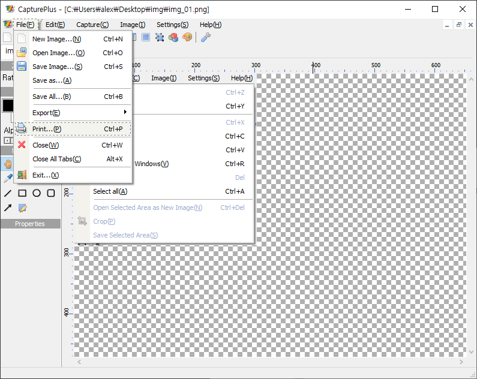Click the colored cubes toolbar icon
Screen dimensions: 477x379
point(173,37)
